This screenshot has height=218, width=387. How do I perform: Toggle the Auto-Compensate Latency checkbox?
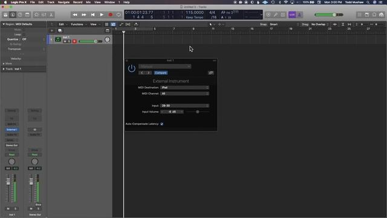pos(162,124)
